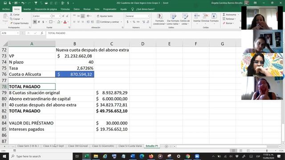
Task: Click Combinar y centrar button
Action: 108,22
